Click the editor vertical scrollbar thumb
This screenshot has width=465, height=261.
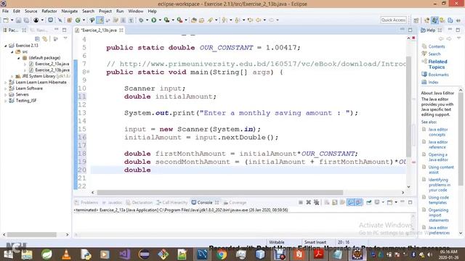point(408,107)
